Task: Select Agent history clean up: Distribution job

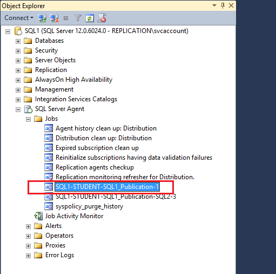Action: (106, 128)
